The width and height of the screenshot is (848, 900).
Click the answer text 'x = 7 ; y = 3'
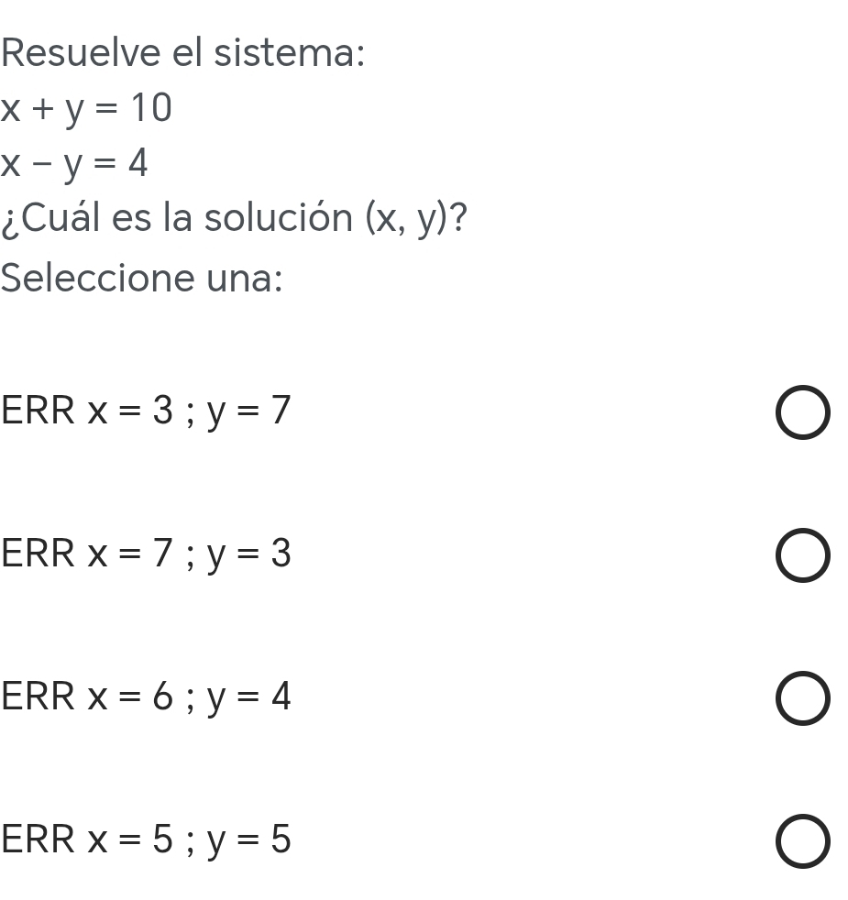coord(189,554)
